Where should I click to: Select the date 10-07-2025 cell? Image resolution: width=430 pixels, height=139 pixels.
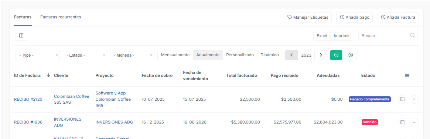pyautogui.click(x=153, y=99)
